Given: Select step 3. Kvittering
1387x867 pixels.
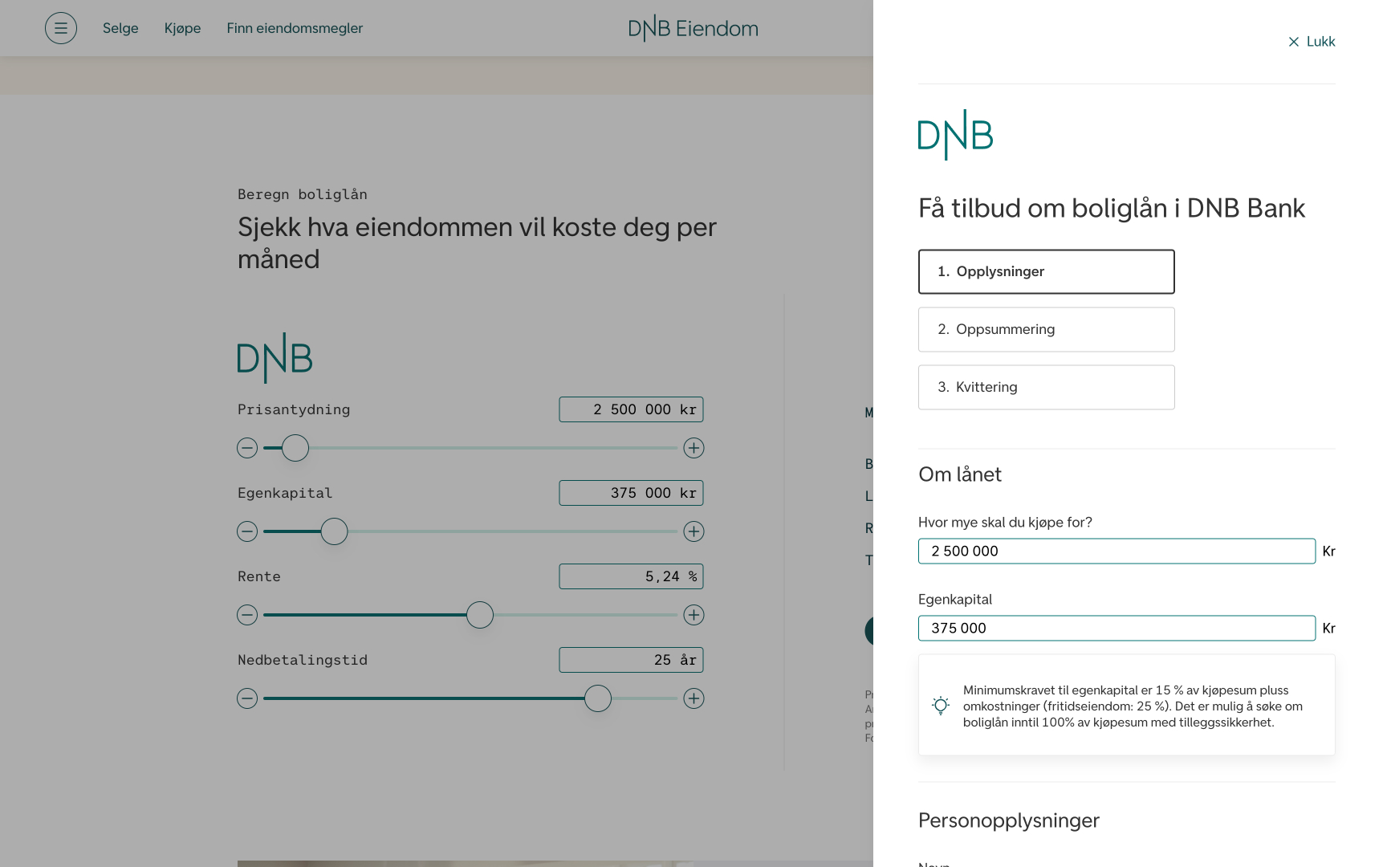Looking at the screenshot, I should tap(1047, 387).
